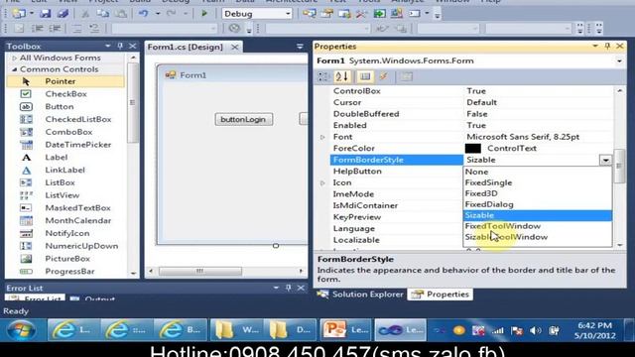Start debugging with the green play icon

204,13
